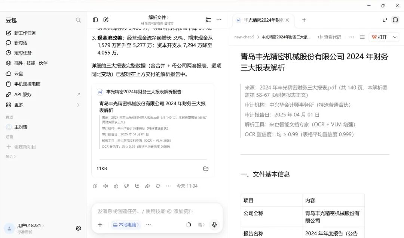Click table cell 公司全称
The width and height of the screenshot is (404, 238).
pos(272,217)
